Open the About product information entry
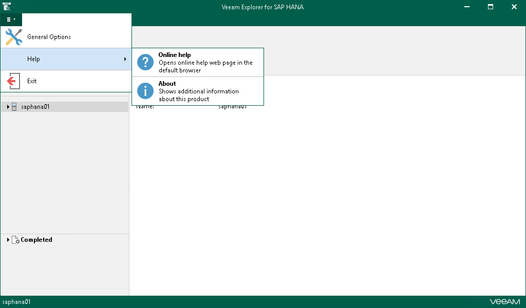The image size is (526, 308). click(198, 91)
